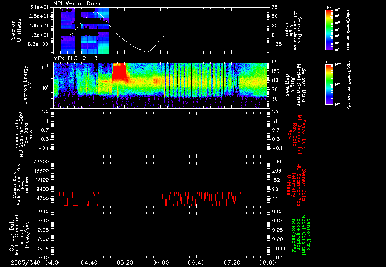This screenshot has height=267, width=386.
Task: Click the DEF color scale bar
Action: click(x=329, y=84)
